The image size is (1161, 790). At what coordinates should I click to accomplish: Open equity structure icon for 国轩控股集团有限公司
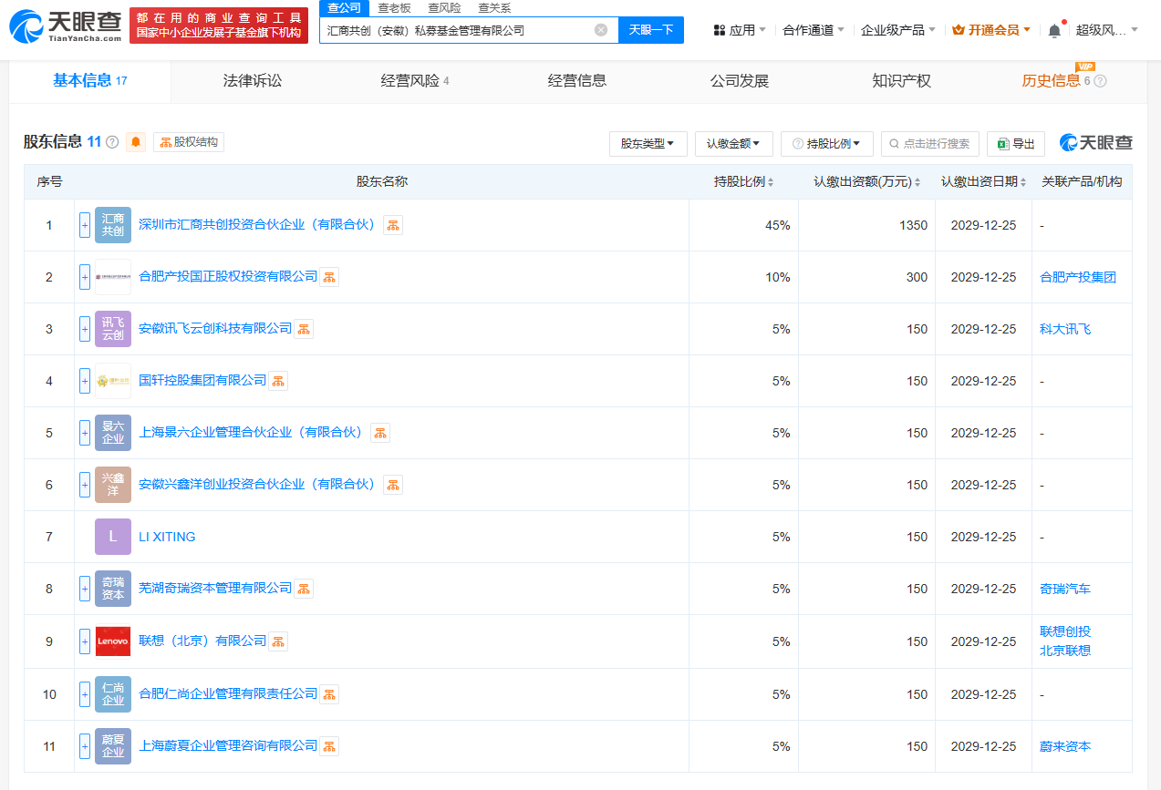tap(278, 381)
